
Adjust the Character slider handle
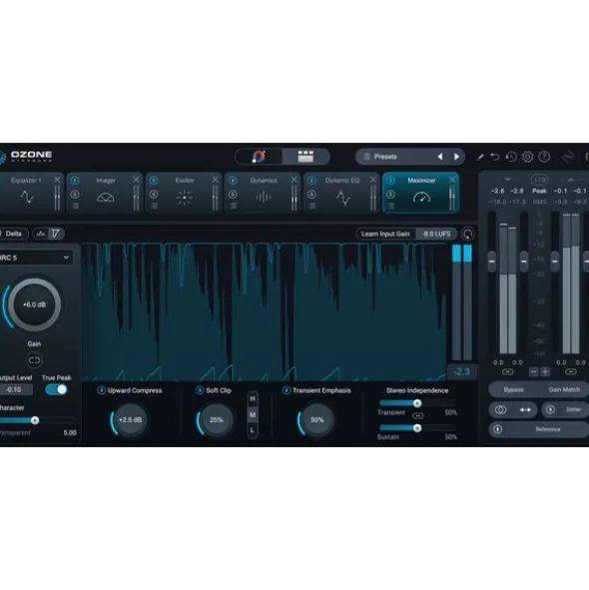[35, 420]
